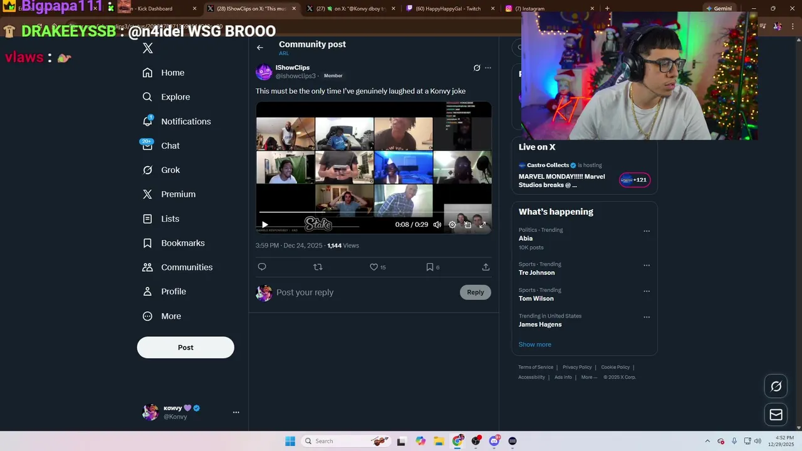
Task: Bookmark the post with the bookmark icon
Action: (x=430, y=267)
